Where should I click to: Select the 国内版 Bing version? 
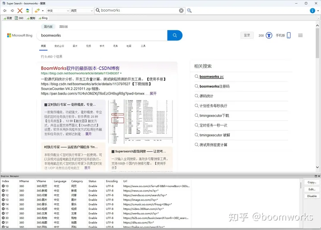pyautogui.click(x=48, y=27)
